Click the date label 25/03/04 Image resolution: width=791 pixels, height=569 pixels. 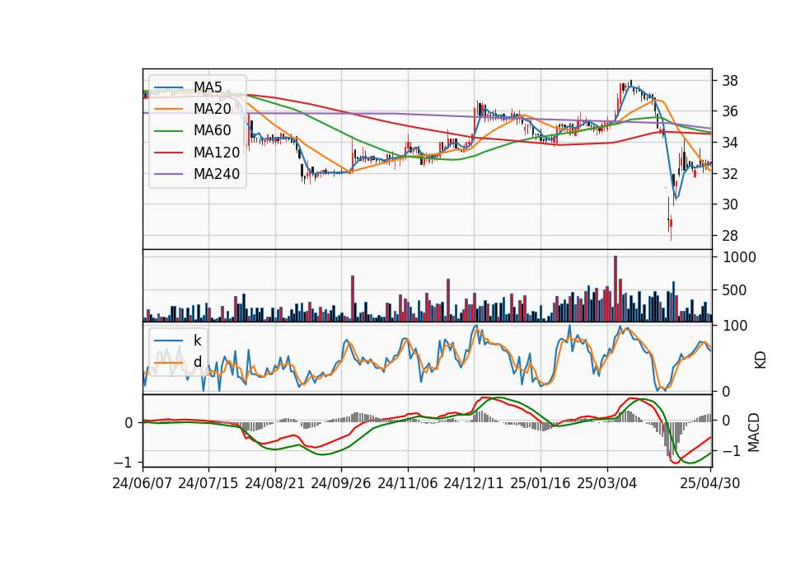[607, 483]
